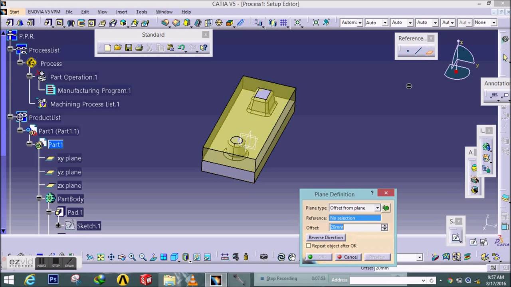Select Machining Process List.1 in the tree
This screenshot has height=287, width=511.
[85, 104]
